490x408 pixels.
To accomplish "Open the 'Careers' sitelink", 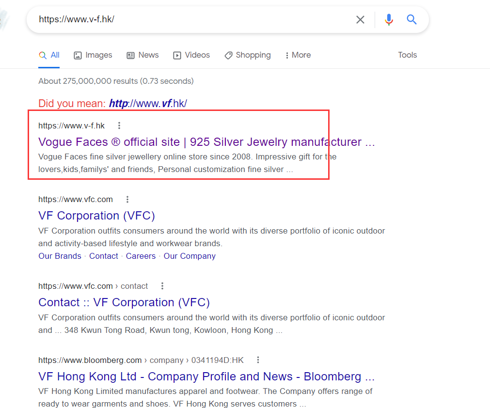I will [141, 256].
